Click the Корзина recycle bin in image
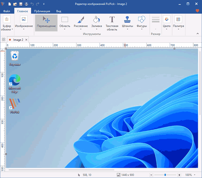The height and width of the screenshot is (178, 202). [x=15, y=58]
